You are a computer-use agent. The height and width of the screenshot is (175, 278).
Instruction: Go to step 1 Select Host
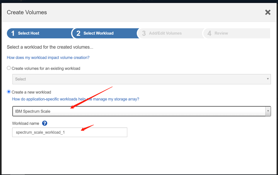[x=40, y=33]
